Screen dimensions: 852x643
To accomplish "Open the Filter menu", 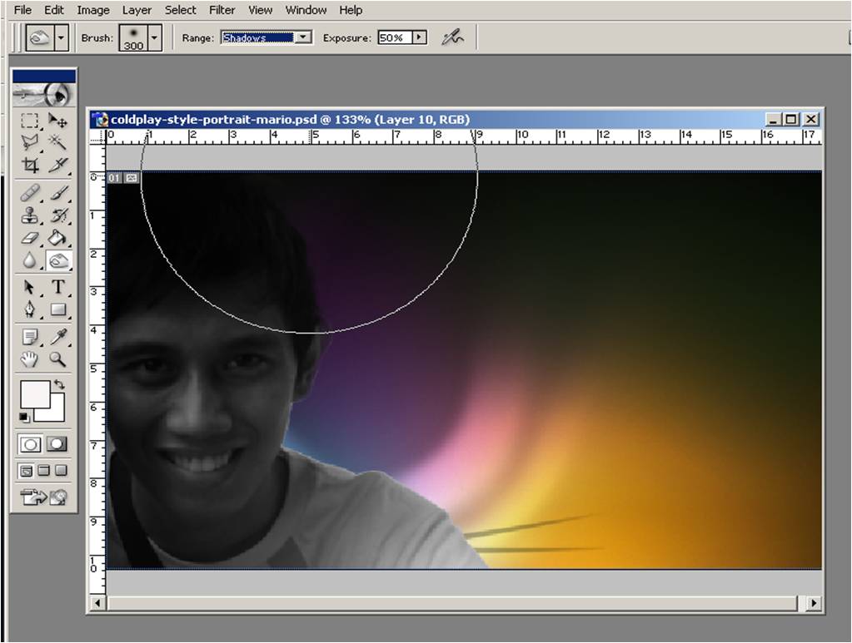I will coord(222,10).
